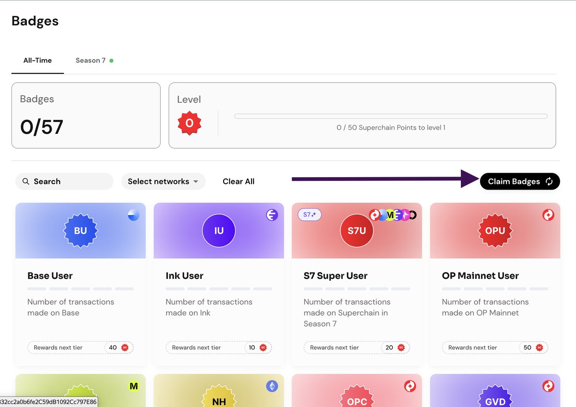Click the BU badge emblem
The image size is (576, 407).
click(x=81, y=230)
